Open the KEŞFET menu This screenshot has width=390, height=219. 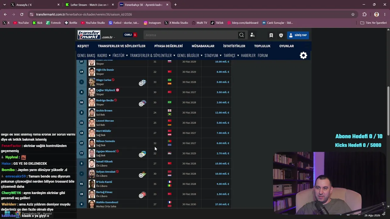coord(83,46)
